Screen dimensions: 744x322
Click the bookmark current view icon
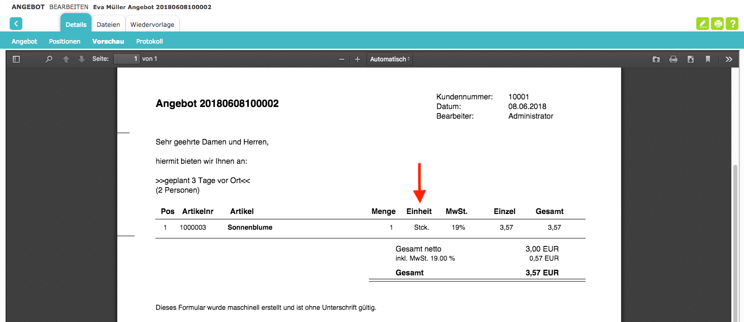pos(707,59)
